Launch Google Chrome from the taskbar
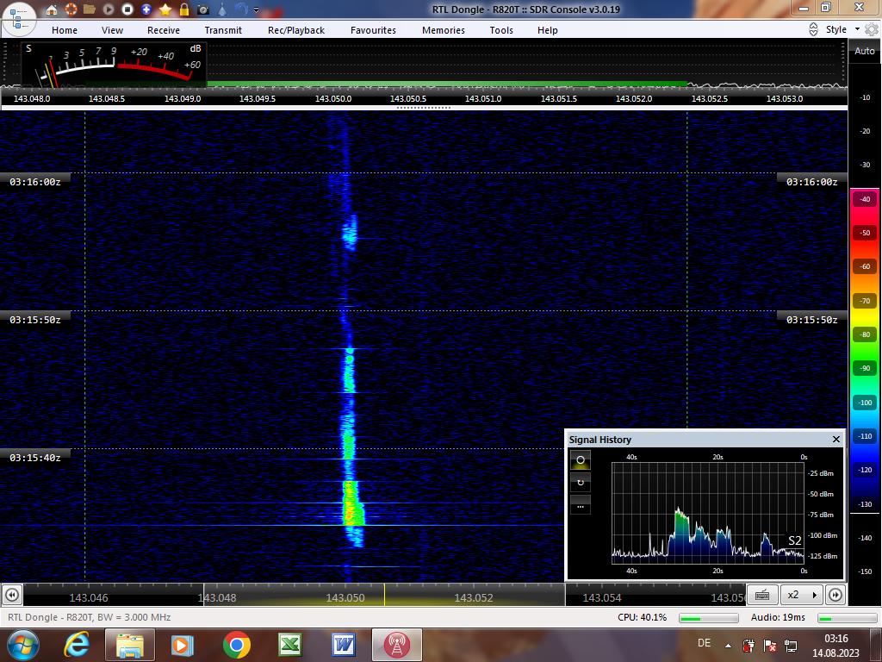This screenshot has height=662, width=882. click(x=236, y=645)
